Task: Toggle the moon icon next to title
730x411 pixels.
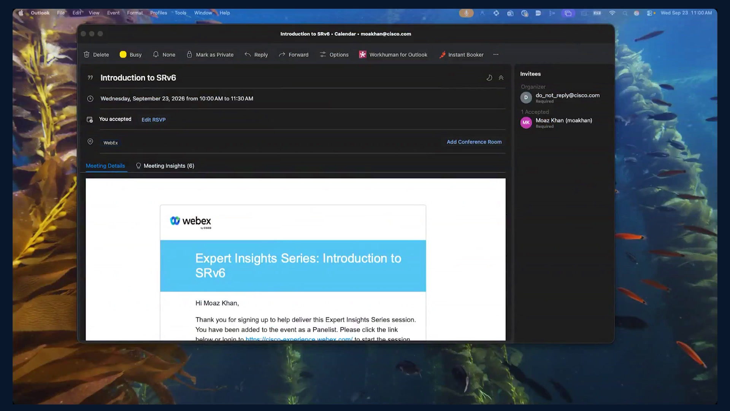Action: point(489,78)
